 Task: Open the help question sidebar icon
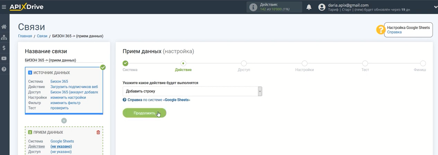point(4,69)
